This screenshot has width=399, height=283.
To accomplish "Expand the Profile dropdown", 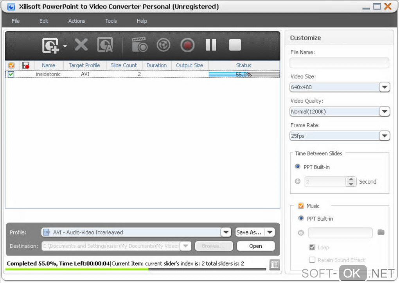I will (x=226, y=232).
